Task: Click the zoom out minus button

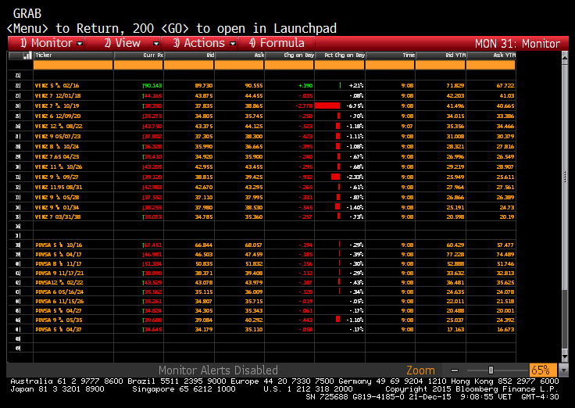Action: 455,370
